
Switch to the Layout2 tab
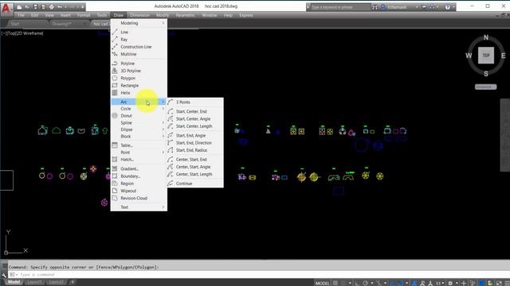coord(56,282)
